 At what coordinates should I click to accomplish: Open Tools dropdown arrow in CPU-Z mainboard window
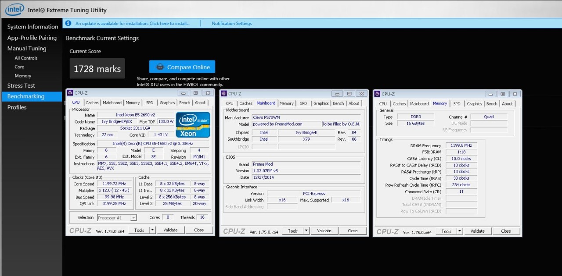coord(306,230)
